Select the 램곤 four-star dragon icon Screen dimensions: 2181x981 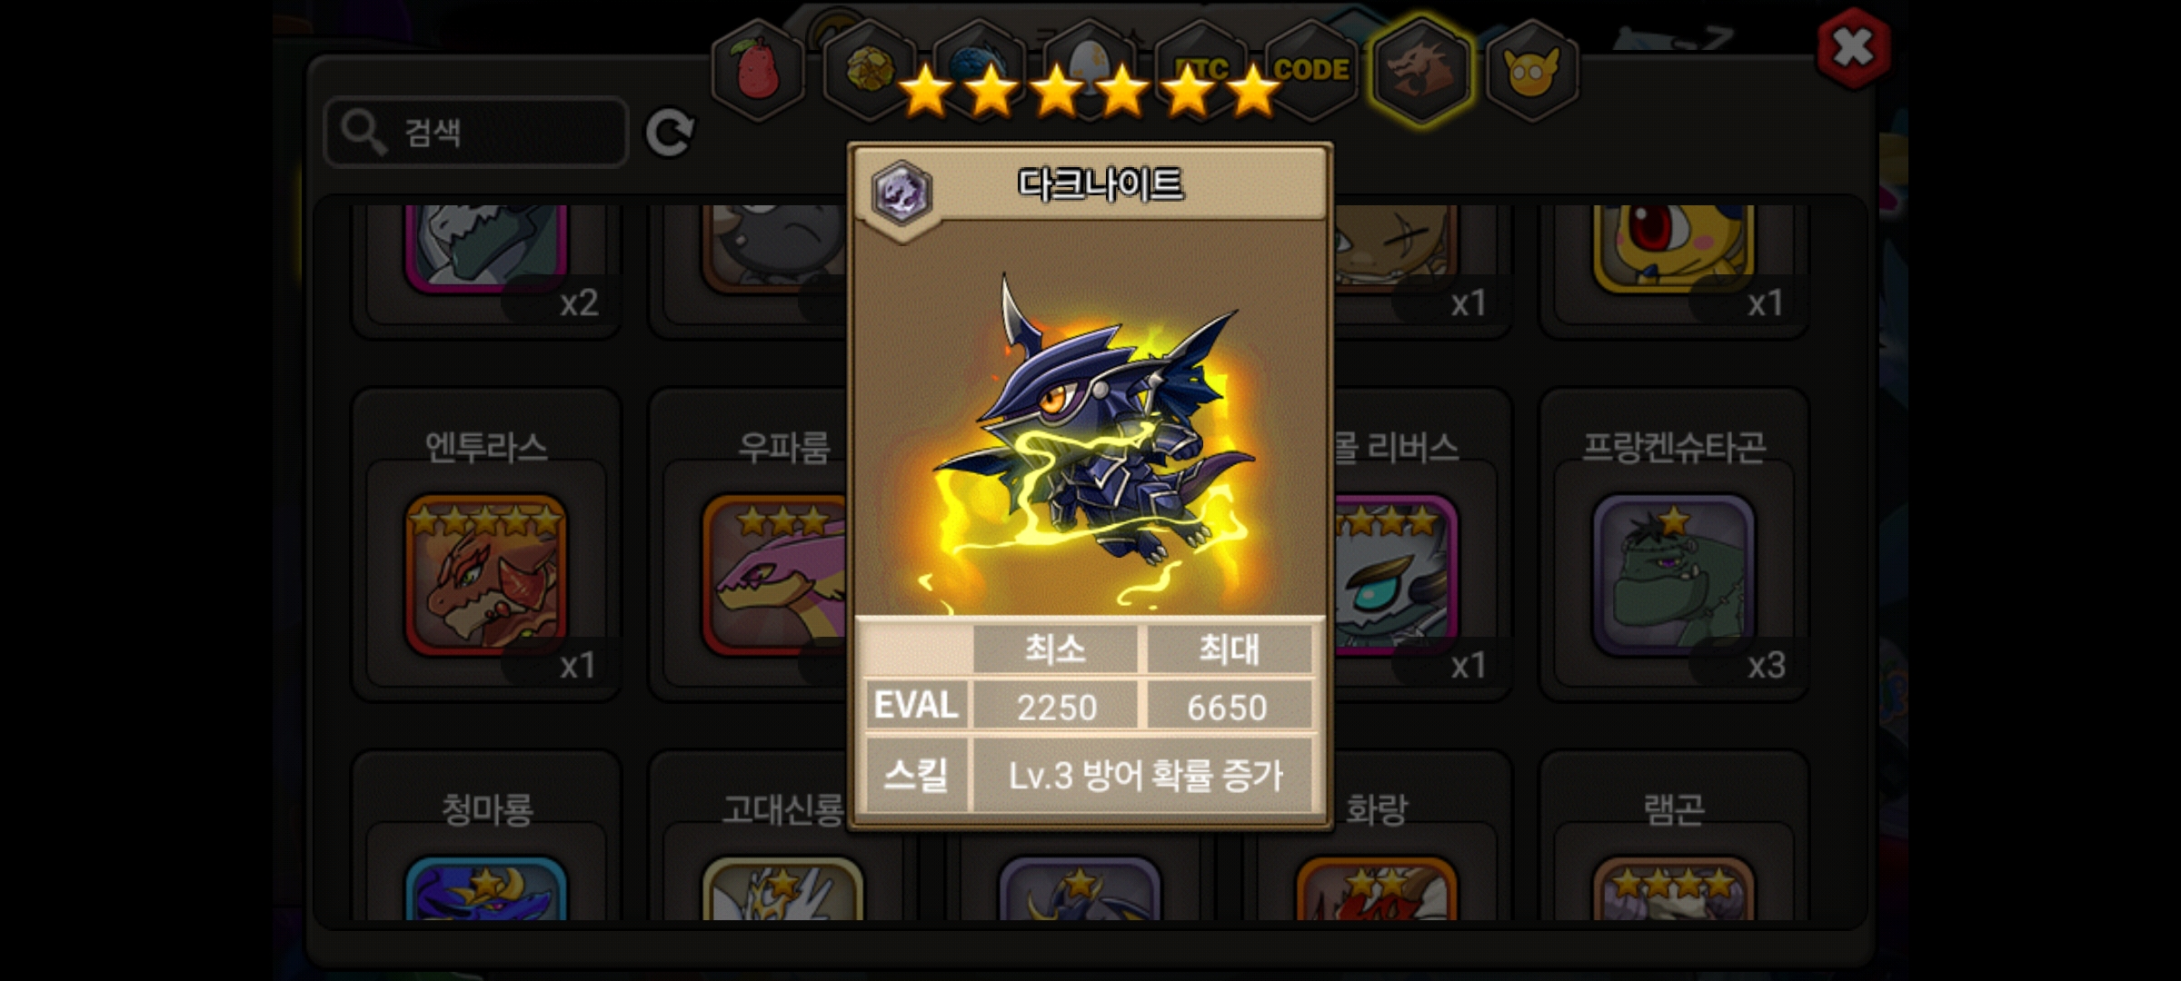coord(1674,890)
